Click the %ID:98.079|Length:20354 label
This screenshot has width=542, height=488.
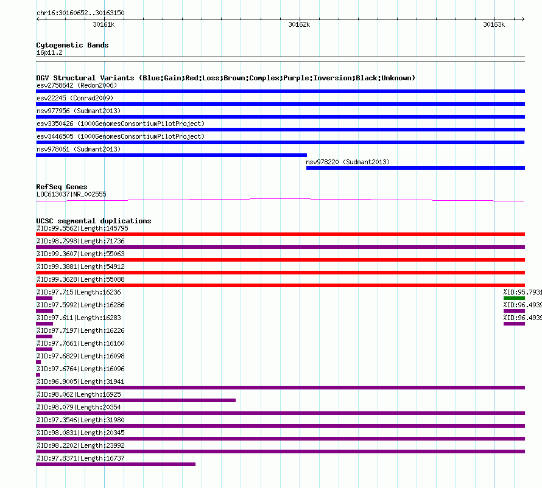coord(79,407)
